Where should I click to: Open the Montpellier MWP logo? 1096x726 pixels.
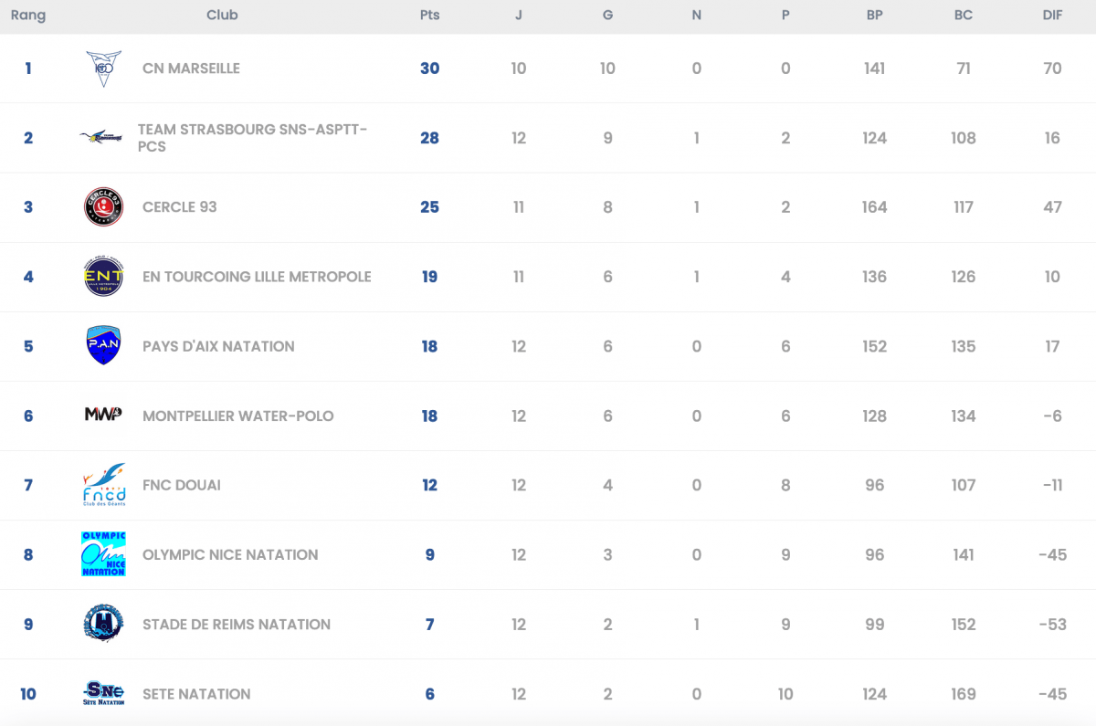tap(103, 416)
